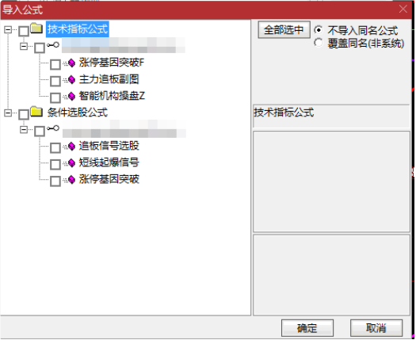Collapse the key subgroup under 条件选股公式

pos(24,130)
